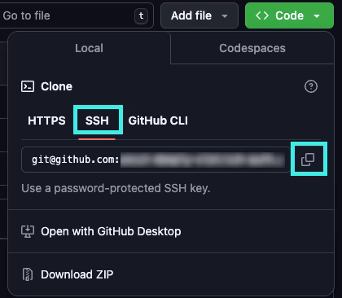Copy the SSH clone URL to clipboard
Viewport: 342px width, 298px height.
308,160
